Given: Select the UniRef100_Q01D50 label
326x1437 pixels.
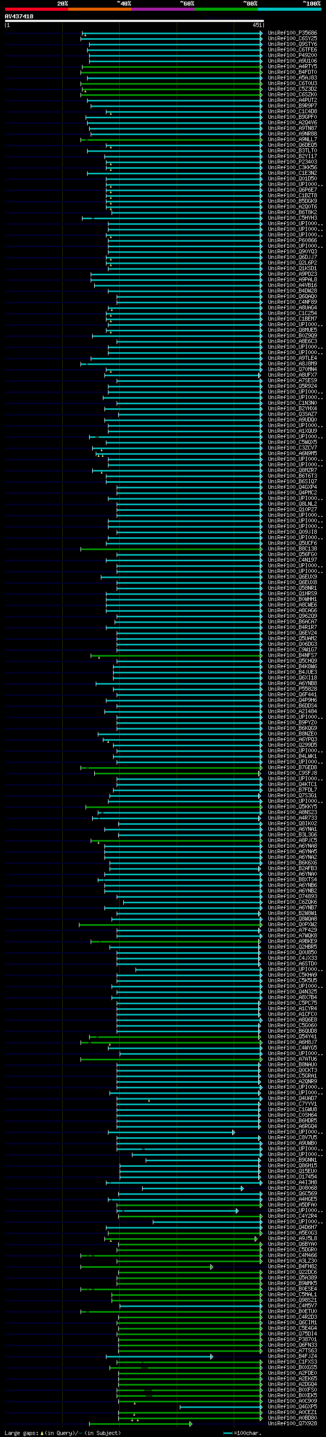Looking at the screenshot, I should [292, 178].
